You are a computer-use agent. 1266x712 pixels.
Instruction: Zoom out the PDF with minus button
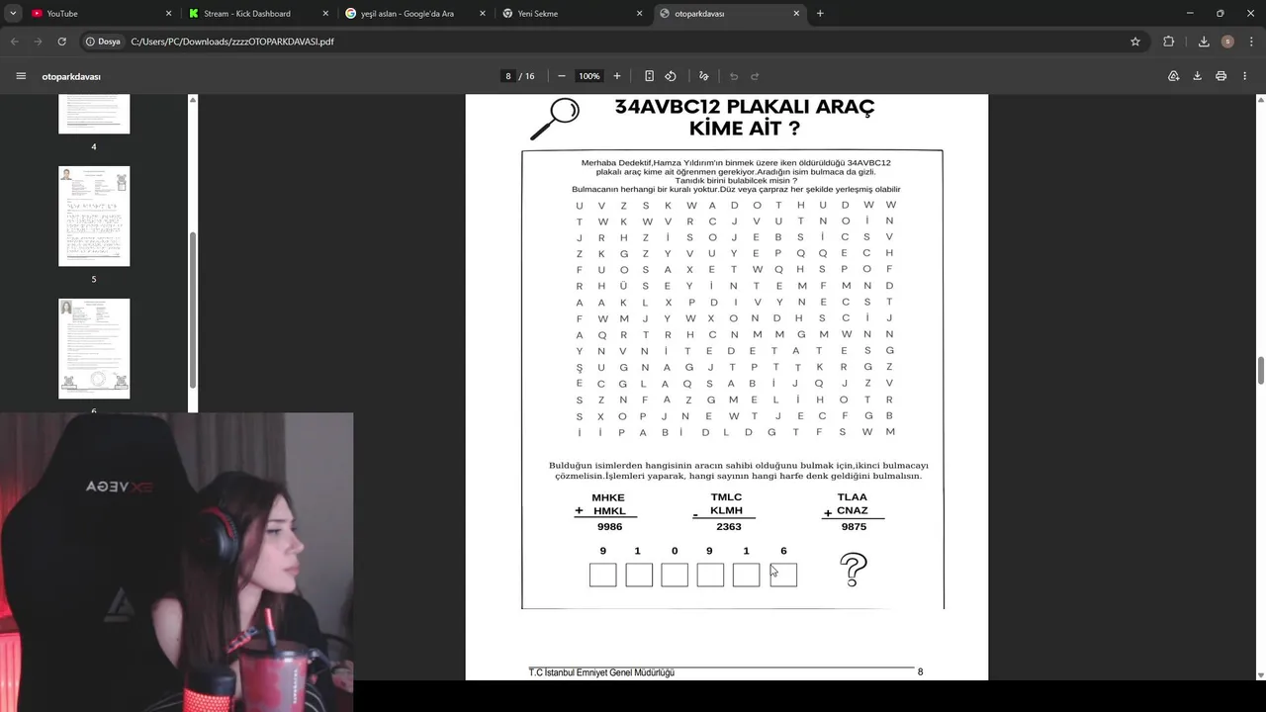(x=562, y=76)
